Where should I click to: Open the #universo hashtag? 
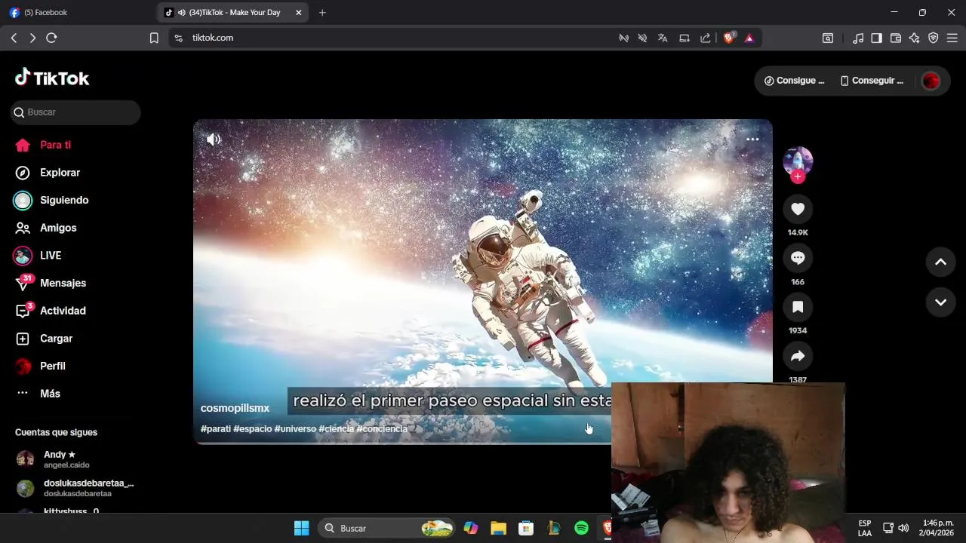[295, 428]
